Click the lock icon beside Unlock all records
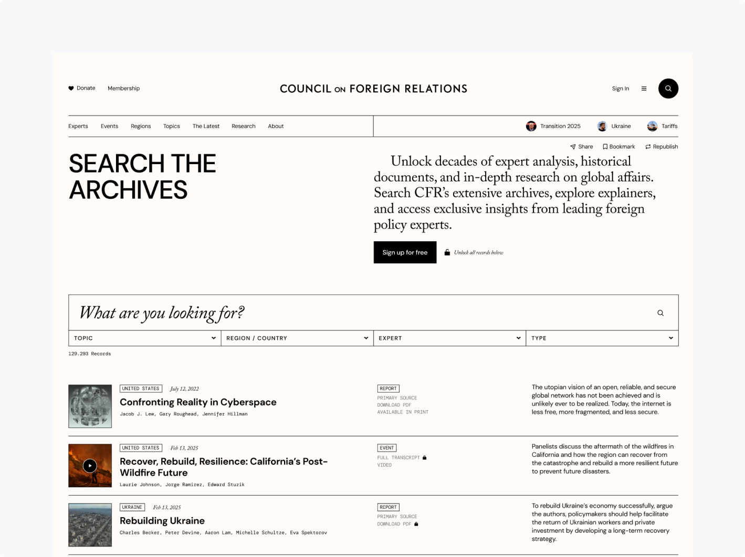This screenshot has height=557, width=745. (447, 252)
